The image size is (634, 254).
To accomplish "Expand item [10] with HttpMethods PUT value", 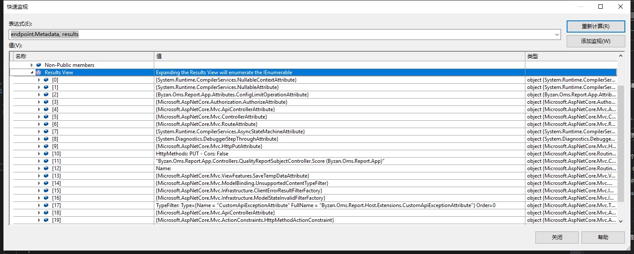I will 39,153.
